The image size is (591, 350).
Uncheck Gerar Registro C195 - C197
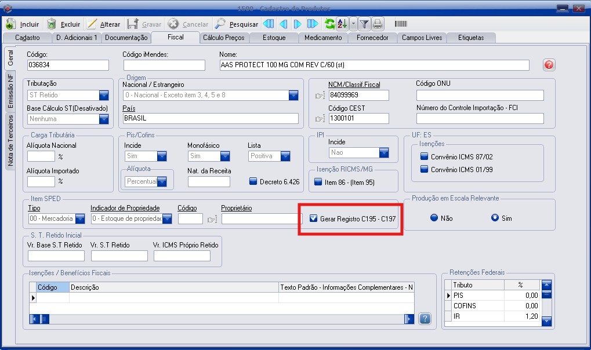(314, 219)
